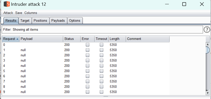The width and height of the screenshot is (211, 99).
Task: Click the pane splitter handle below table
Action: tap(106, 97)
